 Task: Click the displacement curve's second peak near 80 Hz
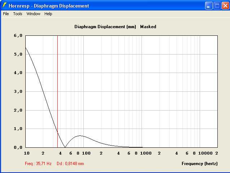coord(80,136)
